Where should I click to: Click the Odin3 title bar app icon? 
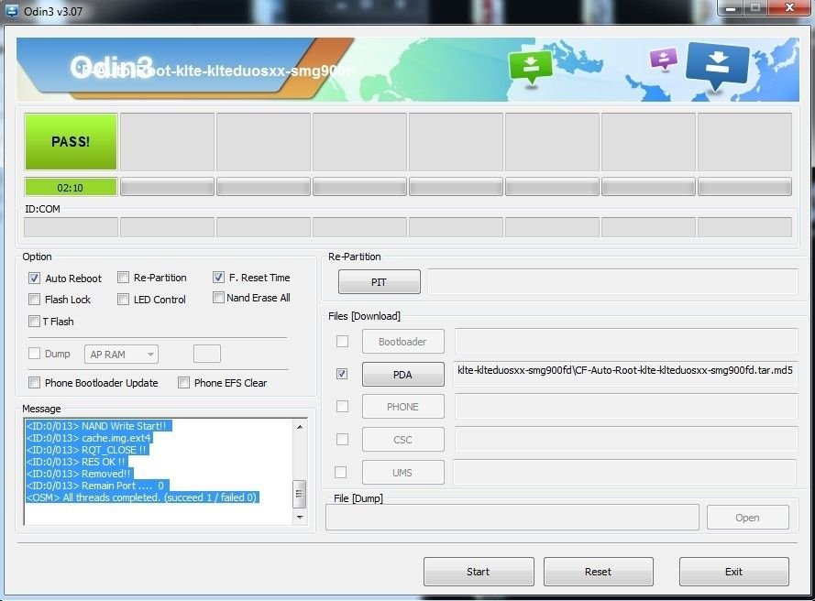coord(10,10)
